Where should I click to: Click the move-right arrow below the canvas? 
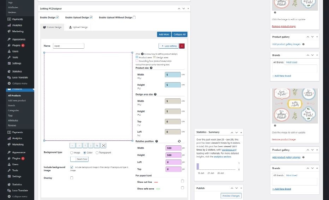coord(79,145)
